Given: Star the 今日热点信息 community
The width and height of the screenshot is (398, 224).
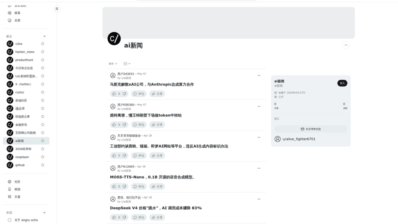Looking at the screenshot, I should click(x=43, y=68).
